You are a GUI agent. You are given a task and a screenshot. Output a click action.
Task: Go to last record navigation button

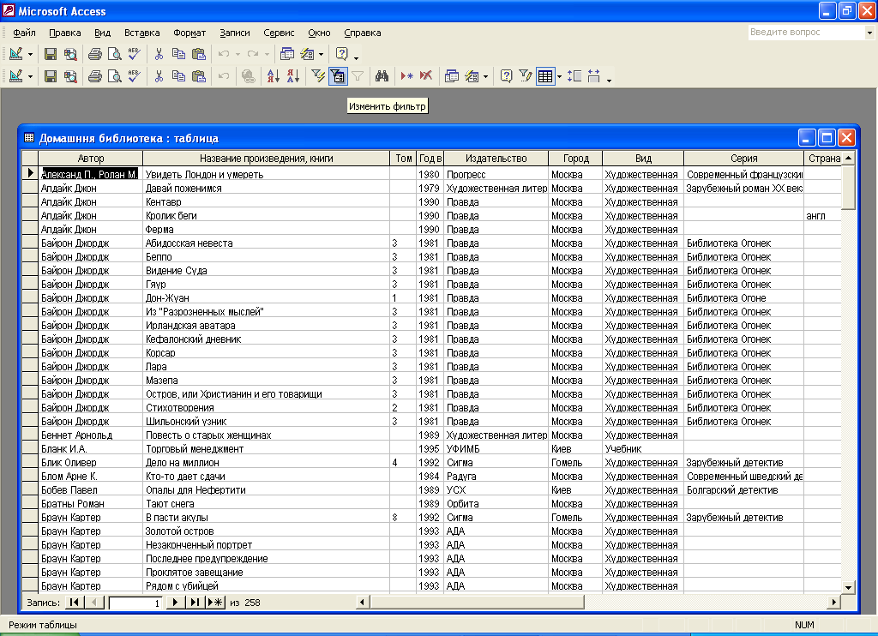[x=194, y=603]
